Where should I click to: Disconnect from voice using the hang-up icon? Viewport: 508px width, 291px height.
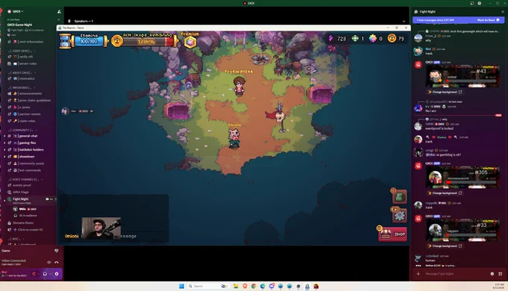point(56,262)
